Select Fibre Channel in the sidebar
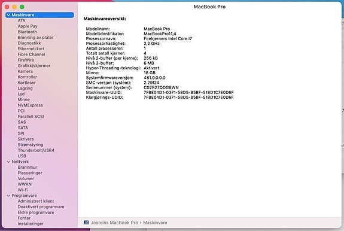The height and width of the screenshot is (231, 344). pos(31,54)
